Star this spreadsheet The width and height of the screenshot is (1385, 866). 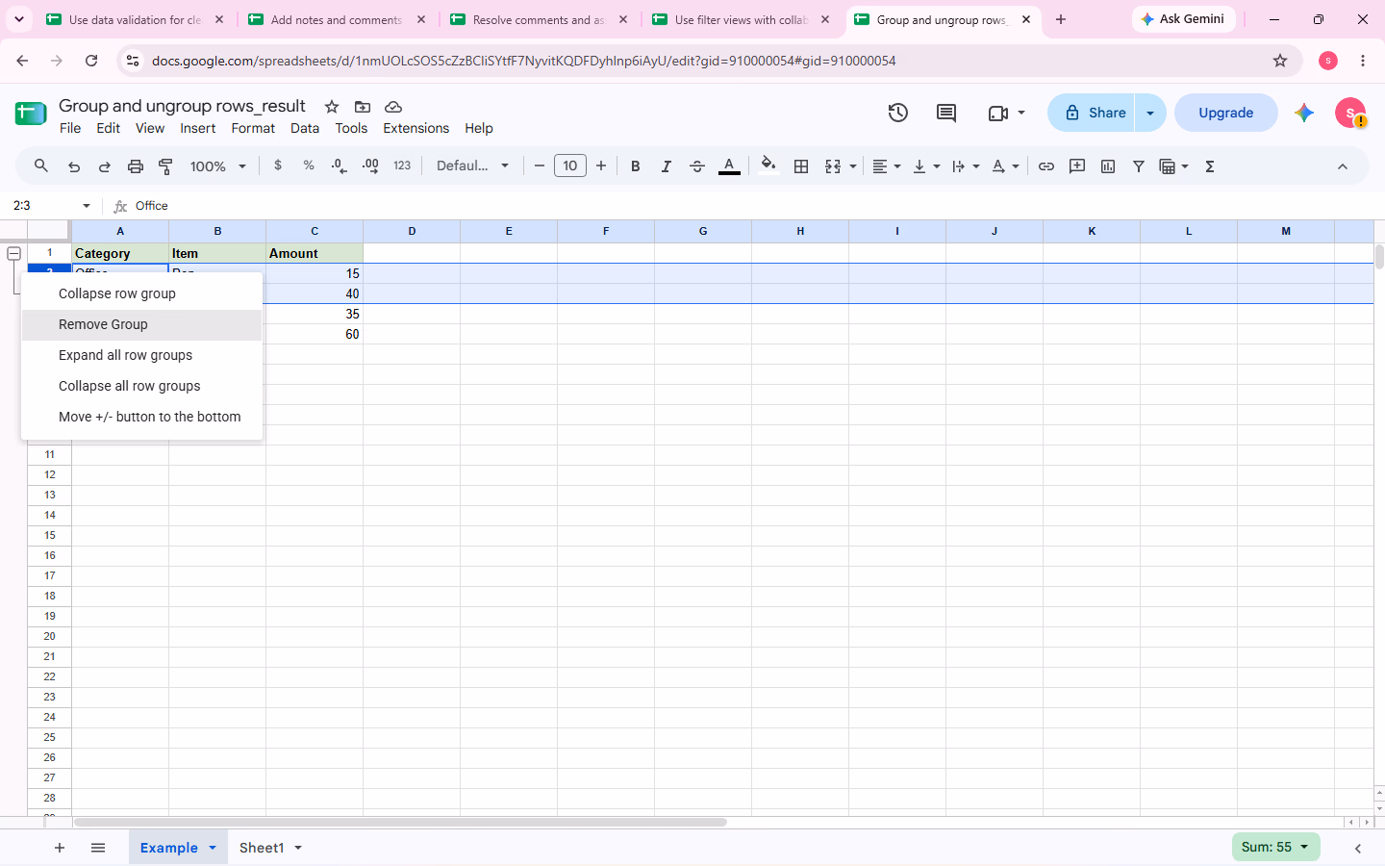click(332, 107)
